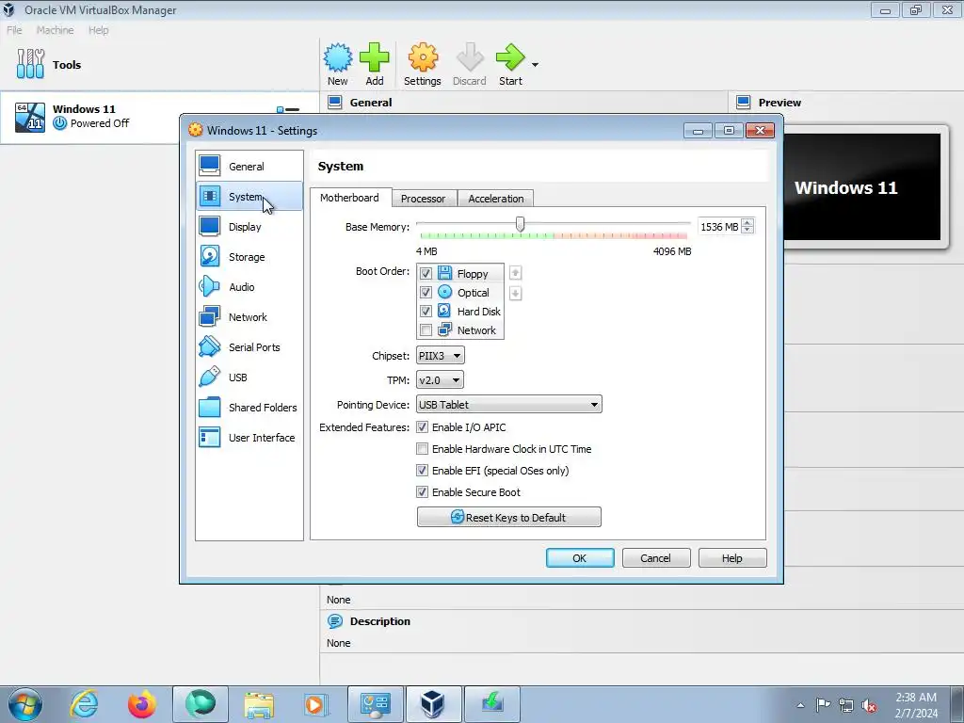Click Reset Keys to Default button
964x723 pixels.
(509, 517)
